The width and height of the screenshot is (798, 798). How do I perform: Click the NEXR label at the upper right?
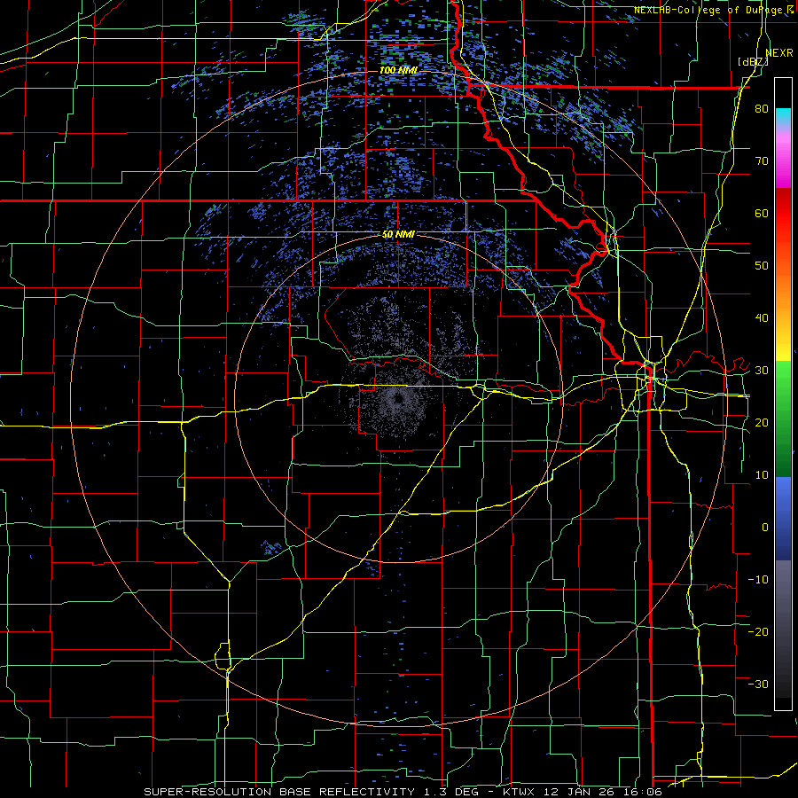[778, 53]
